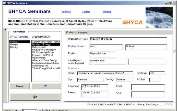Select Ukraine in the country list
This screenshot has height=111, width=177.
[x=20, y=47]
